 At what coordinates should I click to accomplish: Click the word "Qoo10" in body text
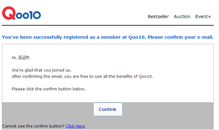tap(145, 76)
